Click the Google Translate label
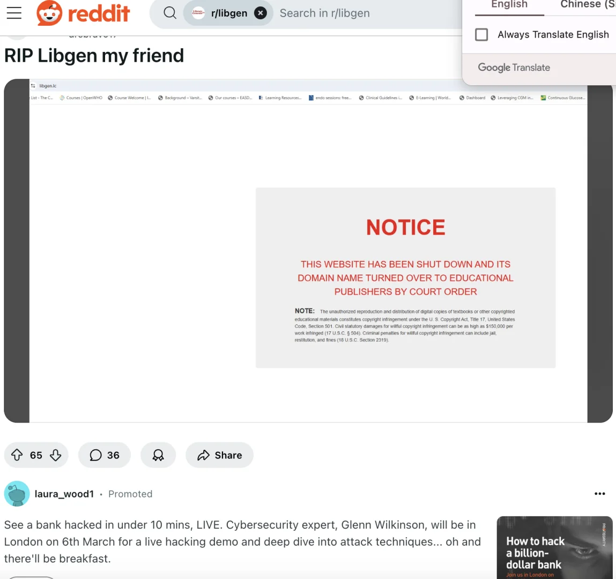616x579 pixels. [514, 68]
